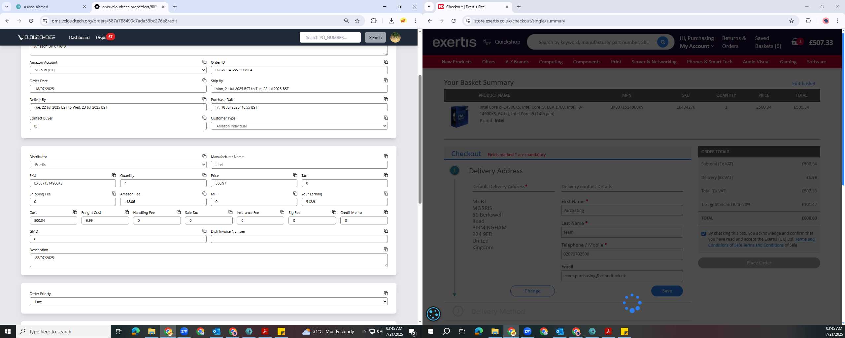Click the Save contact details button
This screenshot has width=845, height=338.
click(667, 291)
